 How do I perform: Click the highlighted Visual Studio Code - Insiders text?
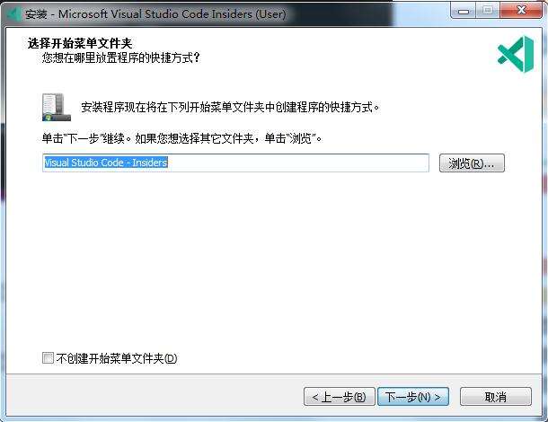tap(106, 163)
